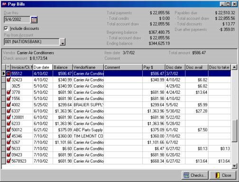Click the row selector arrow for invoice 55512
The image size is (239, 182).
point(4,73)
